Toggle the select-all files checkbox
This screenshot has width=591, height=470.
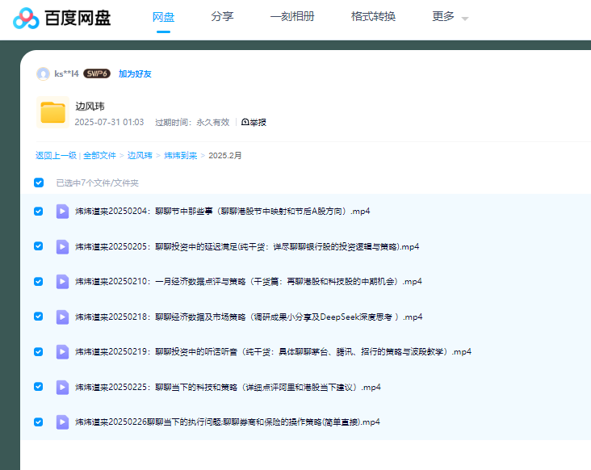[39, 183]
